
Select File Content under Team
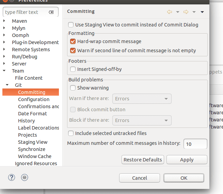tap(29, 78)
